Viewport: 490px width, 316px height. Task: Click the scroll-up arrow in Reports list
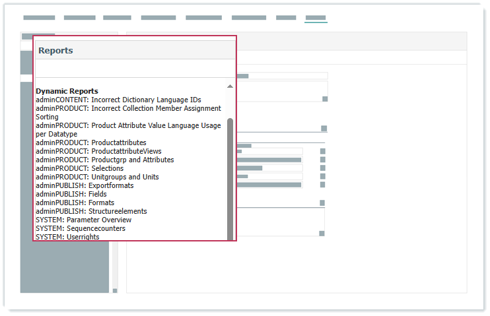[230, 86]
